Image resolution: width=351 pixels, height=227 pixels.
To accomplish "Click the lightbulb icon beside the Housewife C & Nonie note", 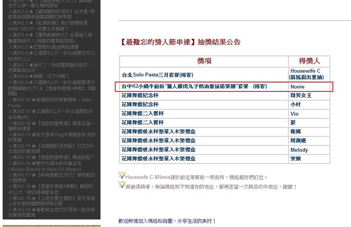I will point(122,175).
